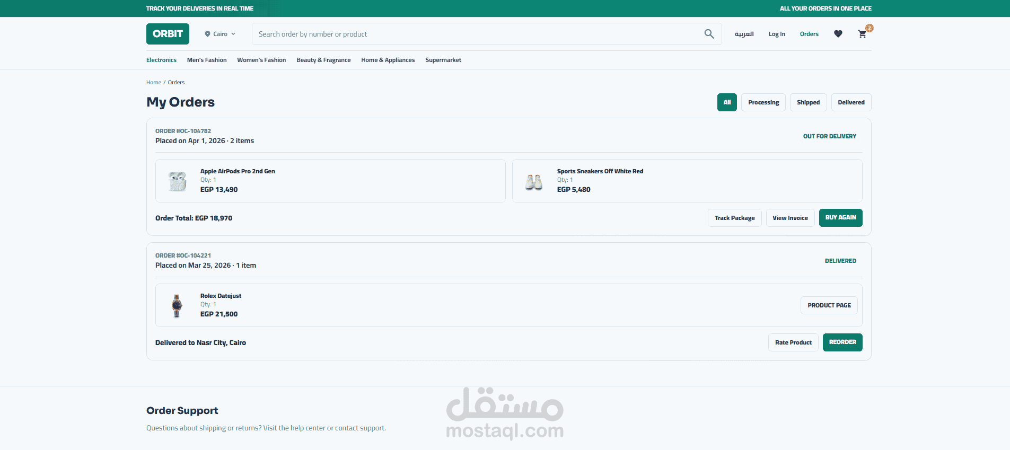
Task: Click the PRODUCT PAGE button
Action: click(829, 305)
